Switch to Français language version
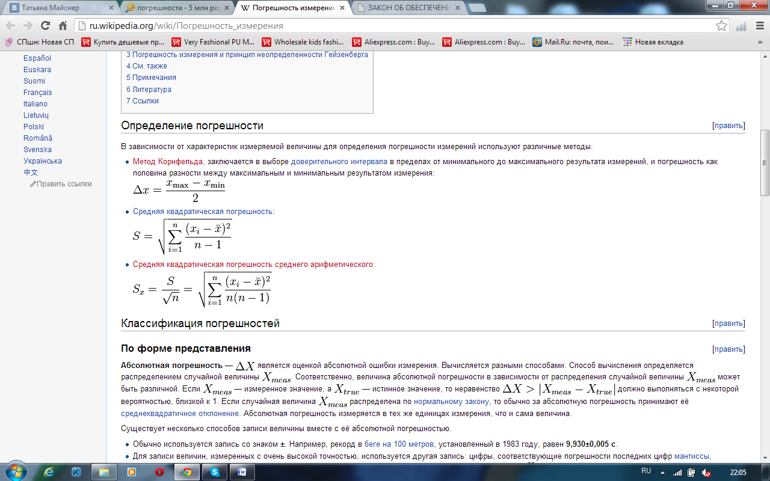Screen dimensions: 770x481 tap(38, 93)
